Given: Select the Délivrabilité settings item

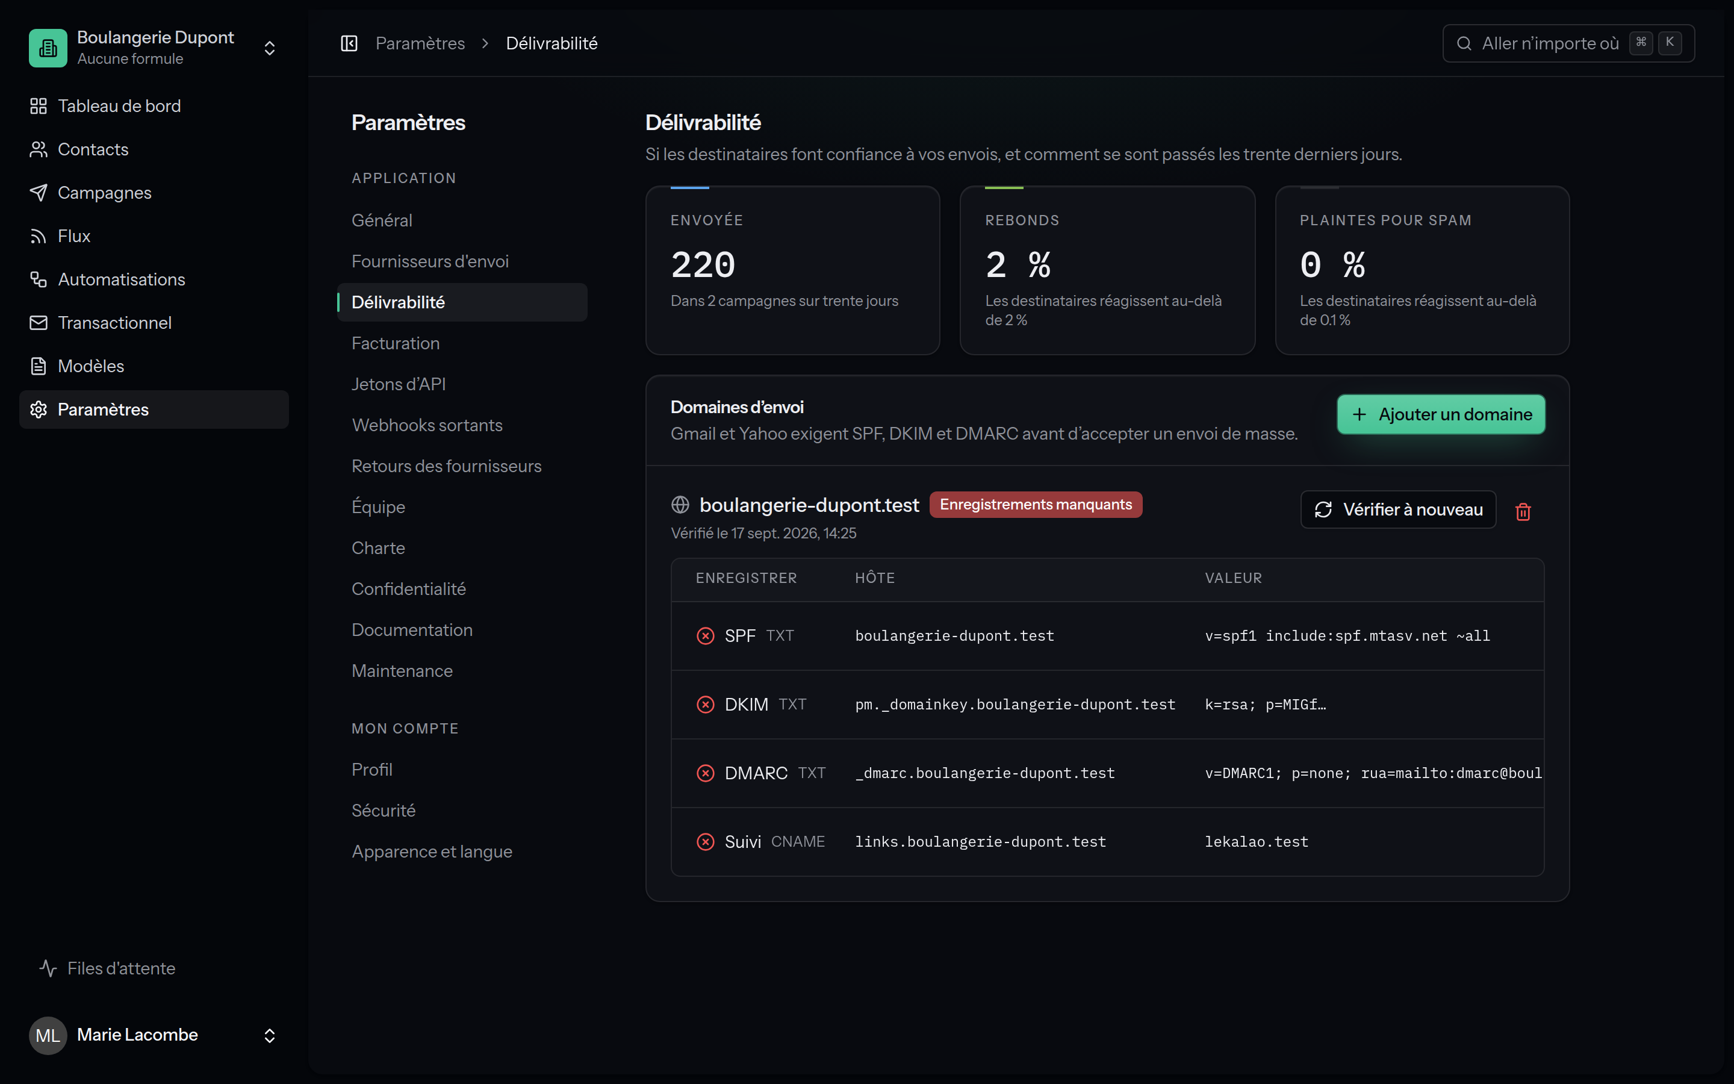Looking at the screenshot, I should pyautogui.click(x=462, y=302).
